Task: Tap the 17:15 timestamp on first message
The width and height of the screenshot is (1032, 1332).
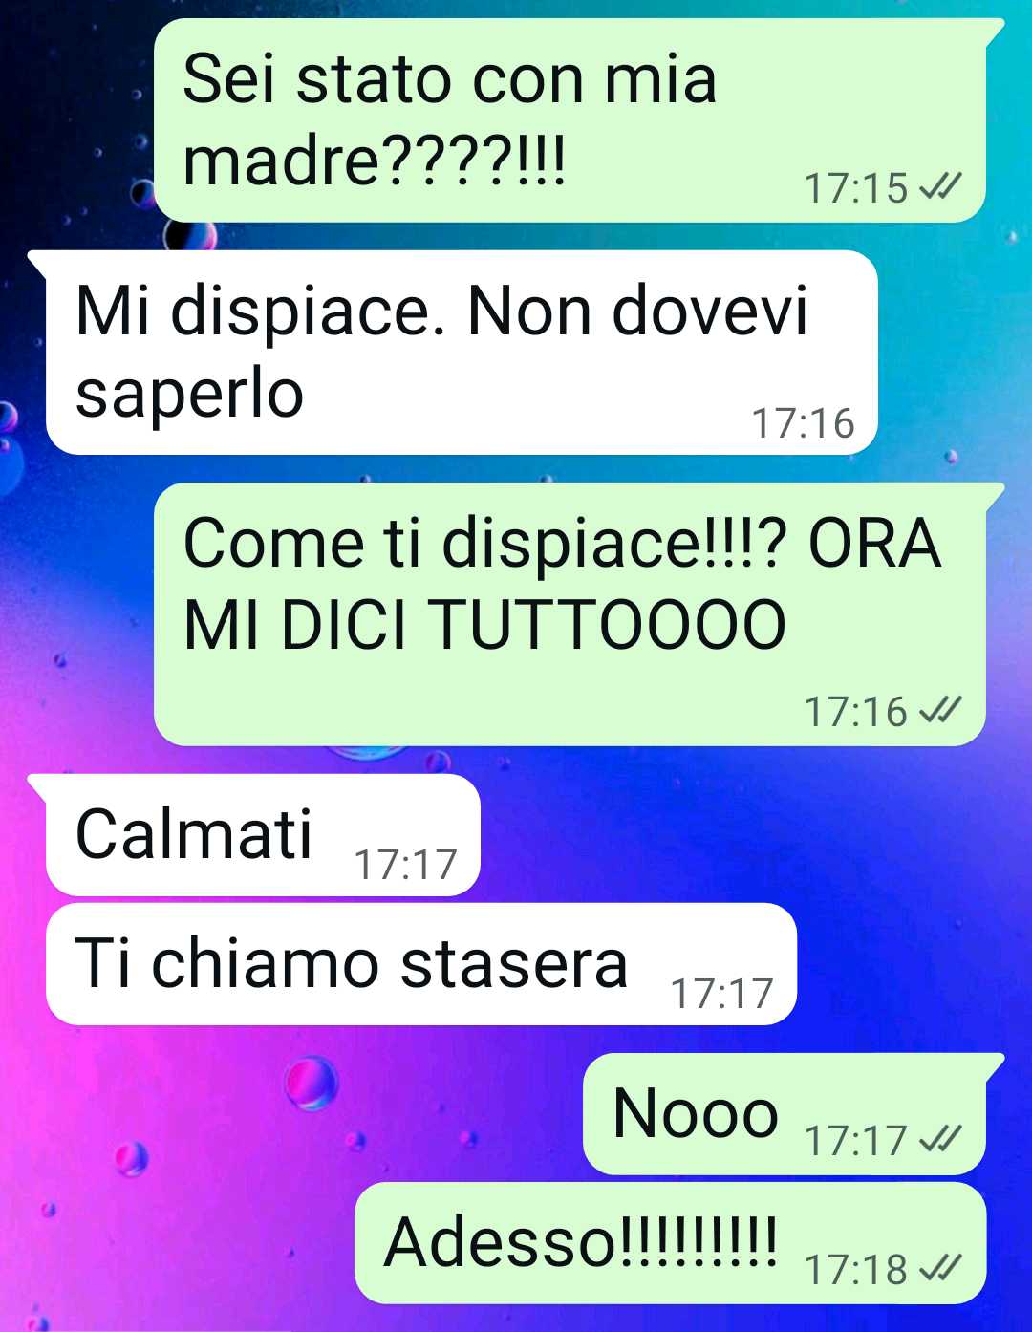Action: (x=856, y=188)
